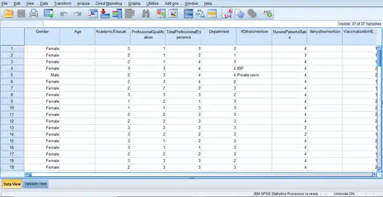Select the NursesPatientsRatio column header
Viewport: 383px width, 197px height.
click(x=289, y=37)
